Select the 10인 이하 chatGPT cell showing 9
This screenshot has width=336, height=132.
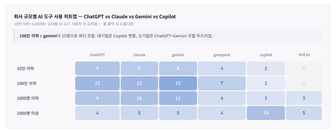[x=97, y=68]
